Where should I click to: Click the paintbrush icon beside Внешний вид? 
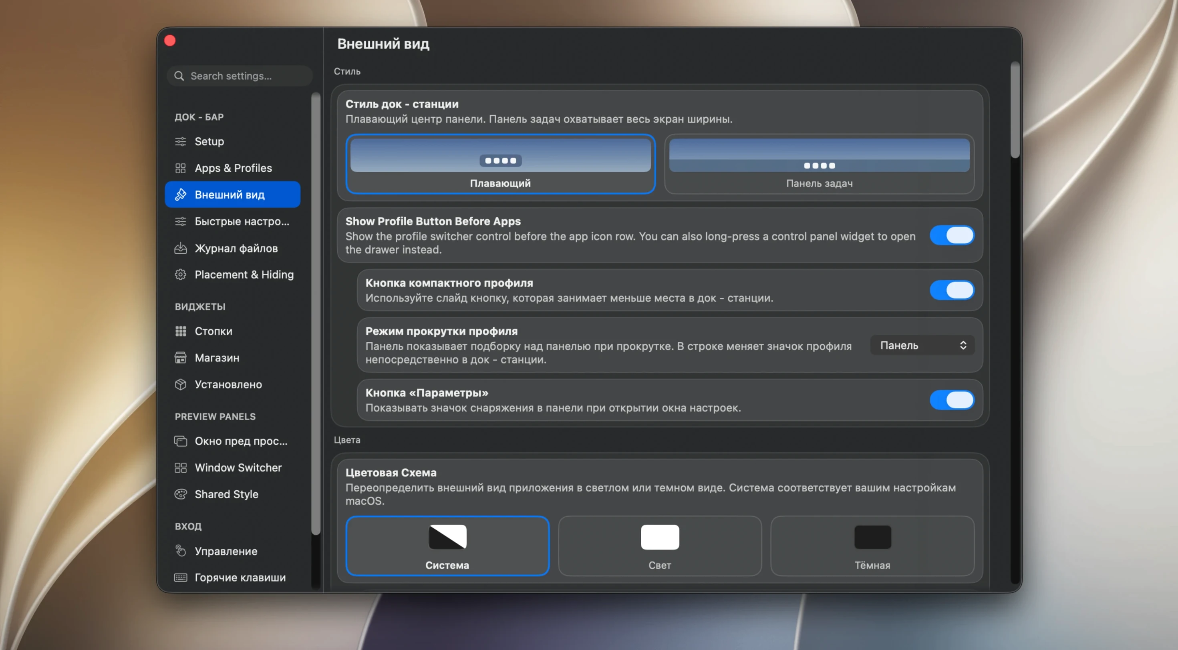coord(181,195)
